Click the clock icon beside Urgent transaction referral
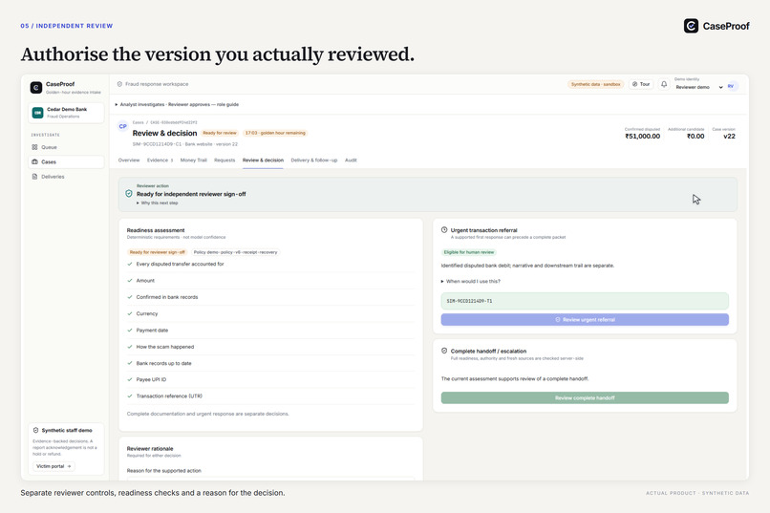This screenshot has width=770, height=513. tap(444, 229)
